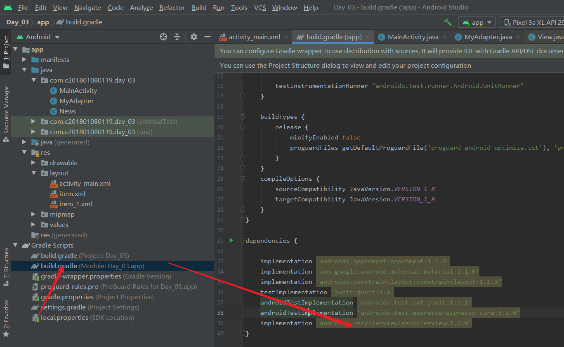The height and width of the screenshot is (347, 564).
Task: Toggle the 1: Project tool window
Action: tap(6, 52)
